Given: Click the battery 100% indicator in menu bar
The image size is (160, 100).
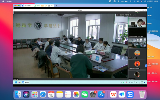Looking at the screenshot, I should [x=124, y=1].
